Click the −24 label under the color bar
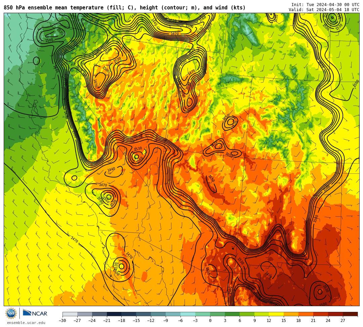 coord(92,321)
